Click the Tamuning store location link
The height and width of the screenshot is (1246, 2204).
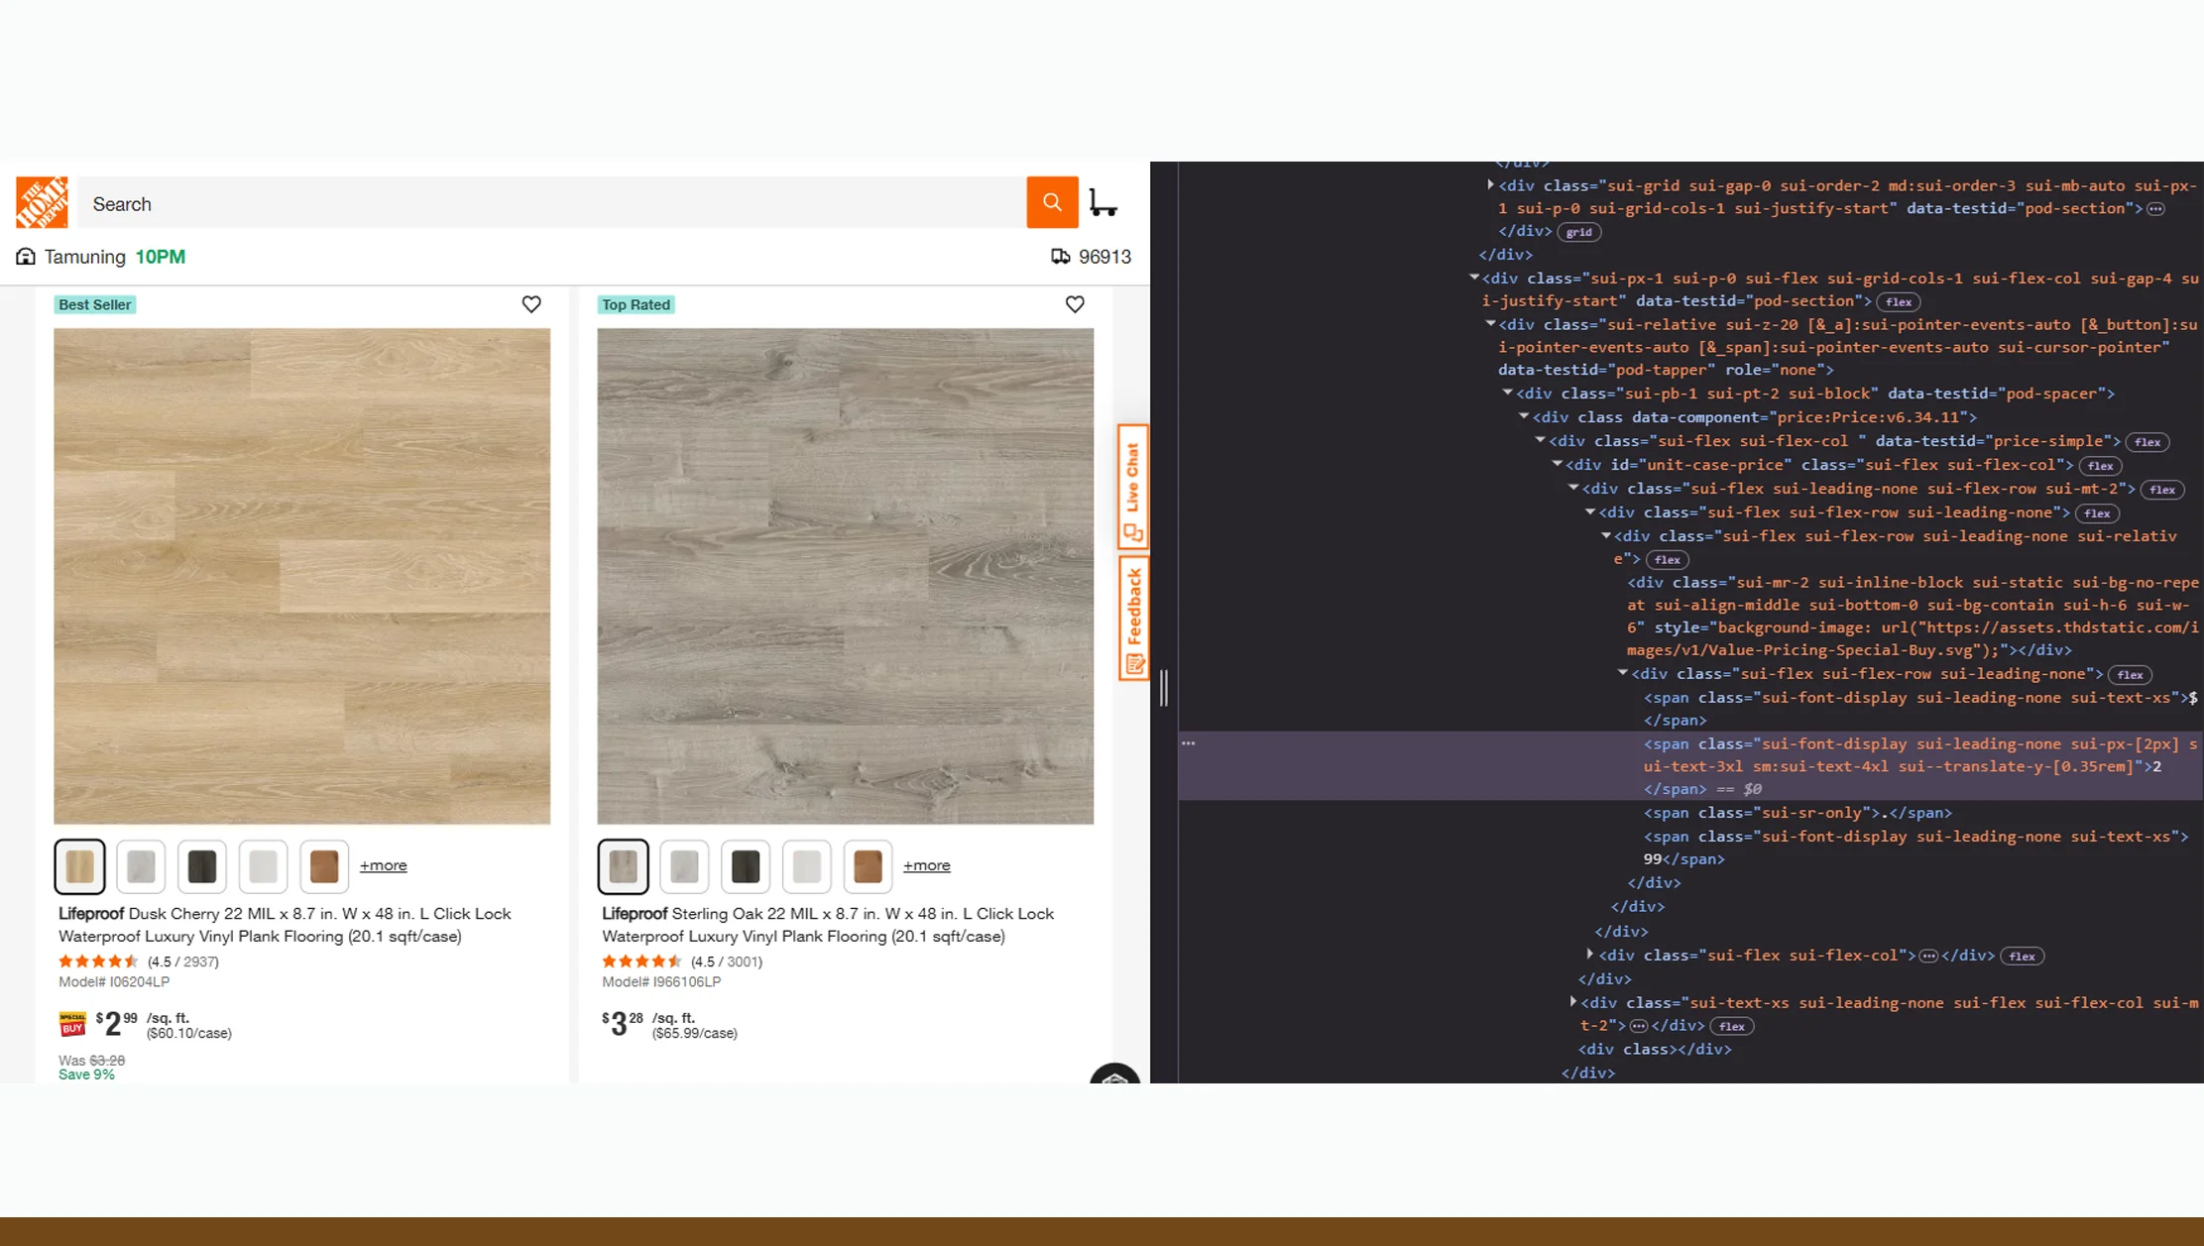click(x=84, y=256)
